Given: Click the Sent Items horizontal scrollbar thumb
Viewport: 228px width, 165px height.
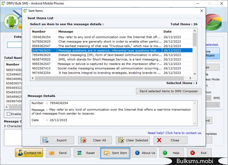Looking at the screenshot, I should pyautogui.click(x=109, y=78).
